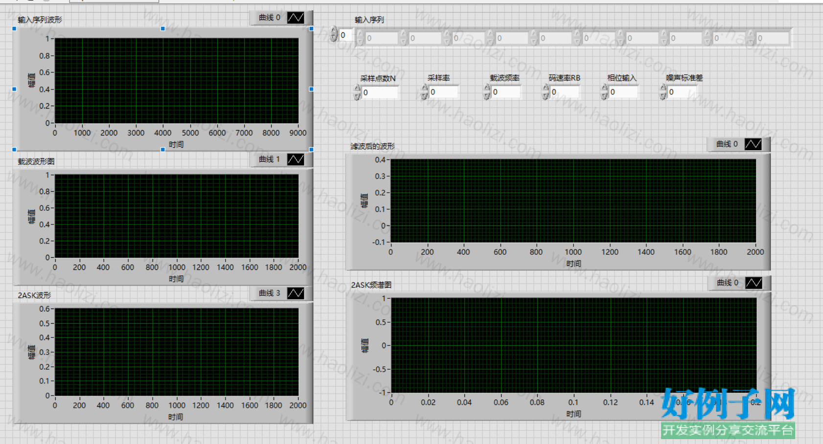Select the 时间 axis label under 输入序列波形

[x=176, y=144]
